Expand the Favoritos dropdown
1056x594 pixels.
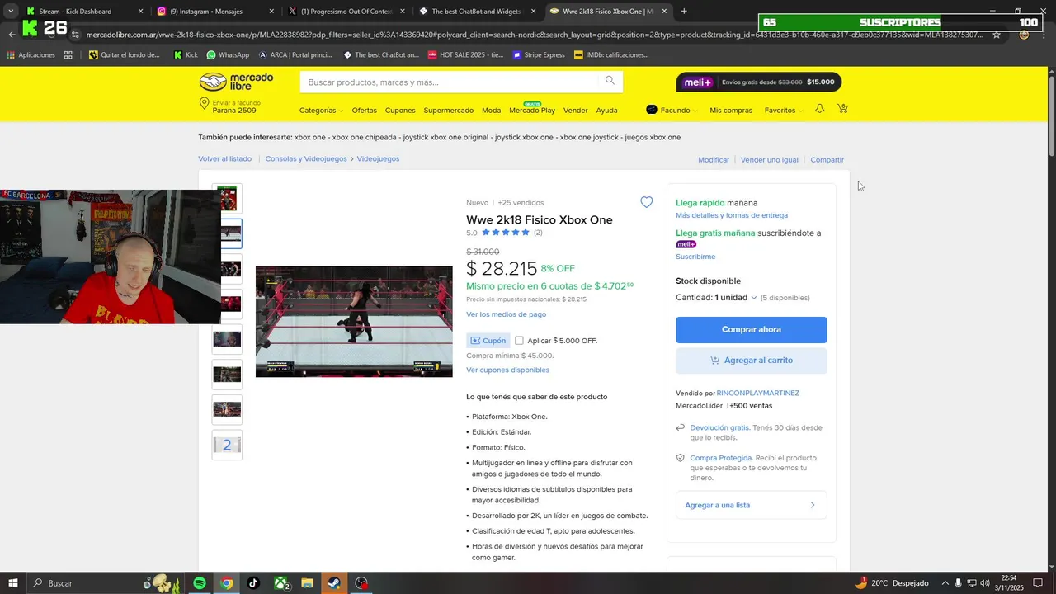(x=784, y=111)
